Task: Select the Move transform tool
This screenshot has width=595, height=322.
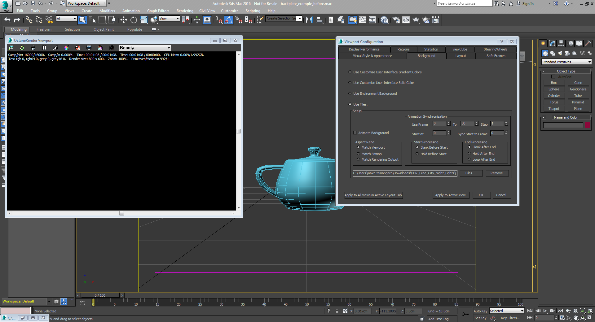Action: coord(124,20)
